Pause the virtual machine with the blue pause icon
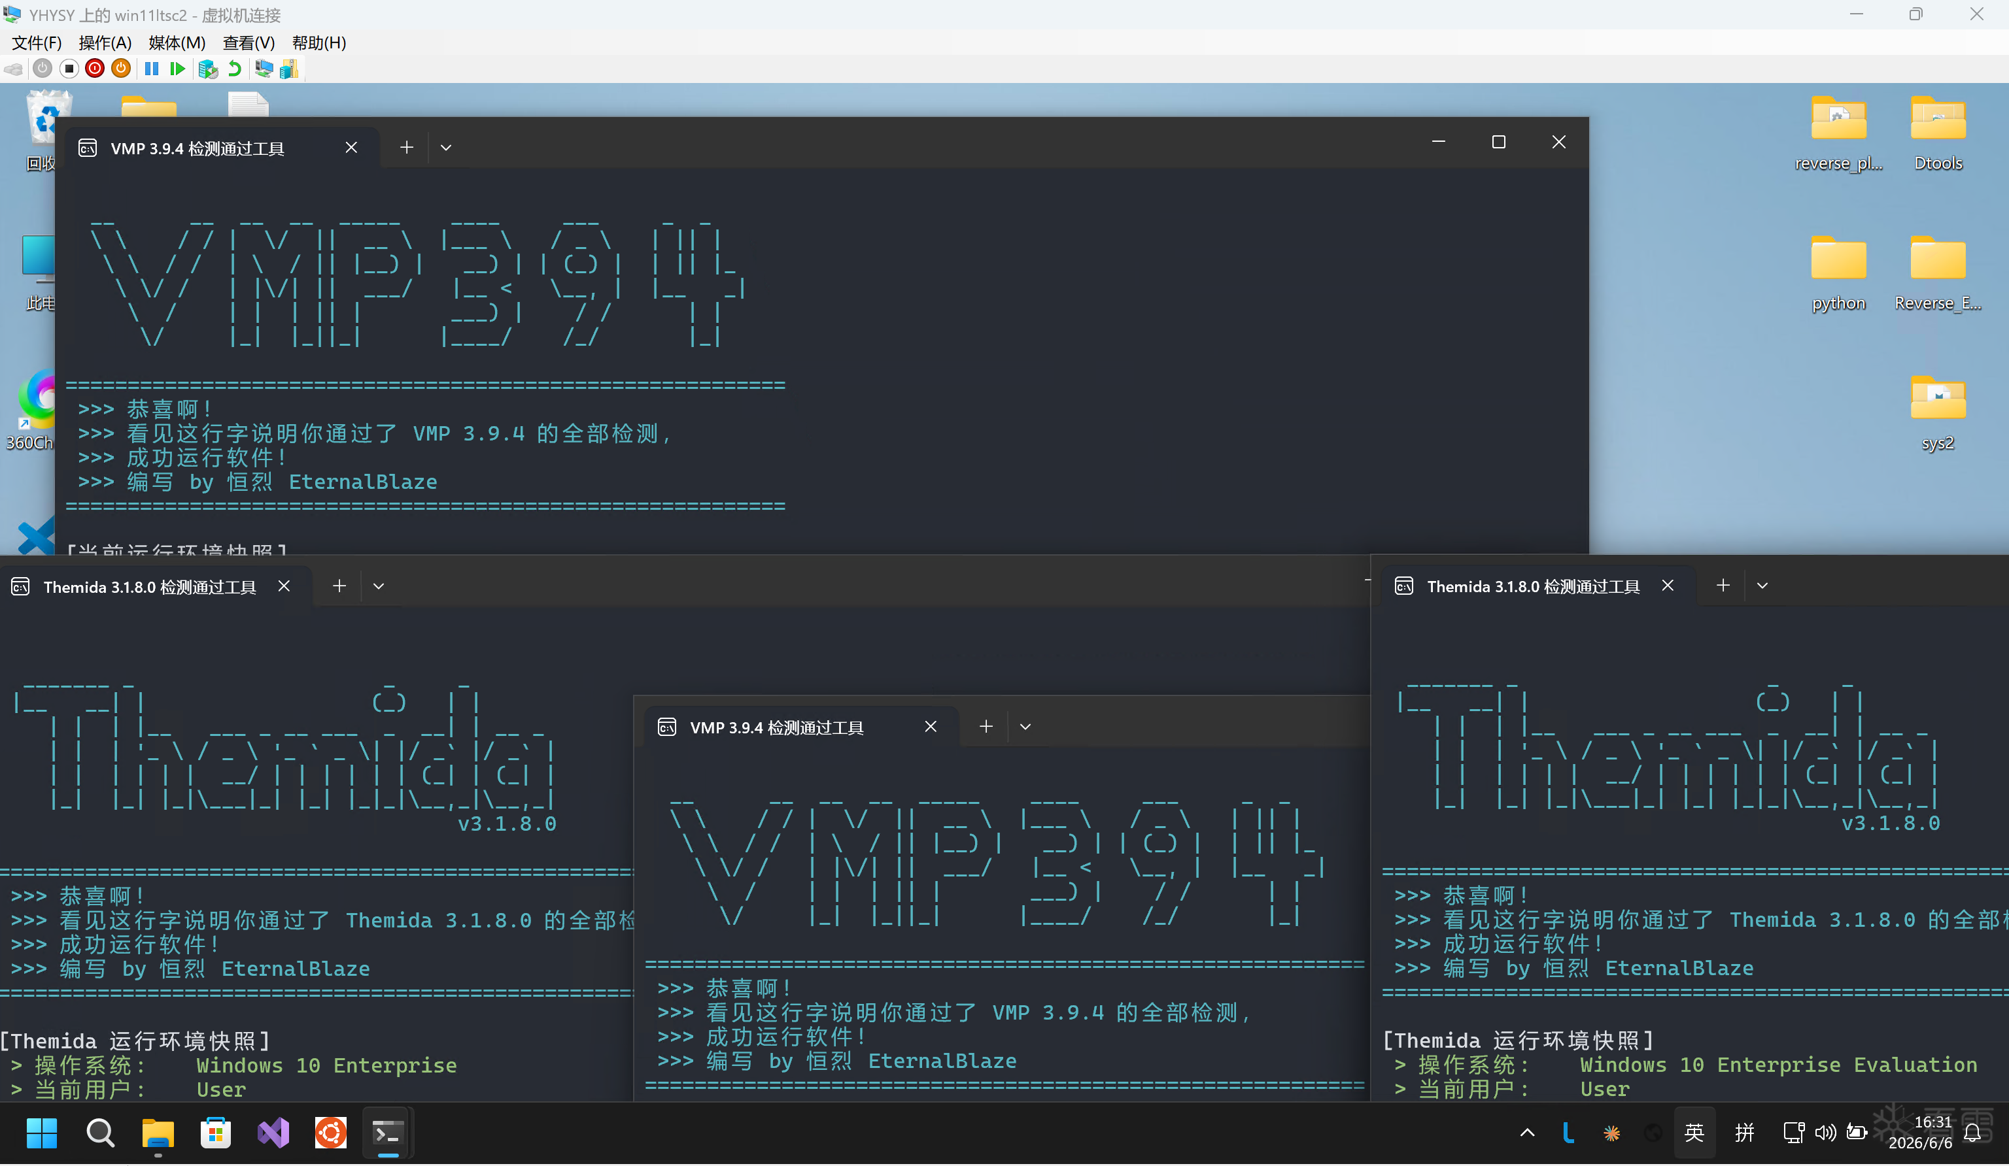 [x=152, y=69]
